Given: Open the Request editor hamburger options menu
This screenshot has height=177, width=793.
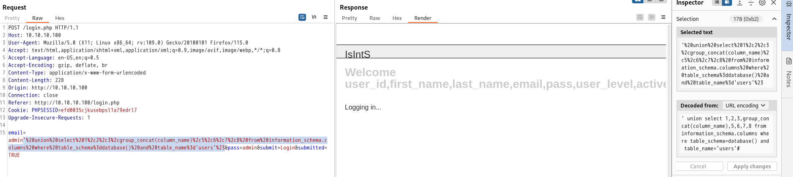Looking at the screenshot, I should pos(326,17).
